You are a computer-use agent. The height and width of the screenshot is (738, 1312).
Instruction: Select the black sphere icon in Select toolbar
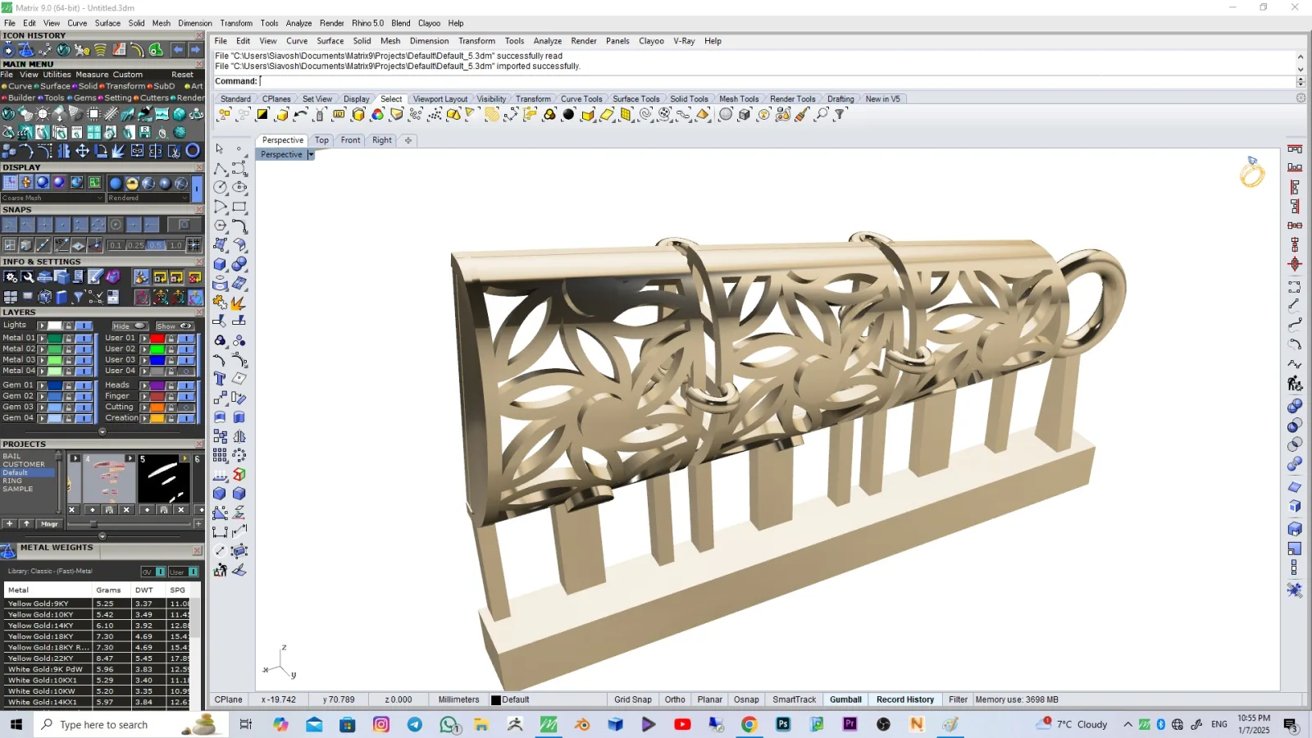click(568, 115)
